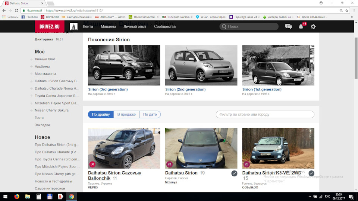This screenshot has width=358, height=201.
Task: Expand plus next to Daihatsu Sirion Gazovыy
Action: coord(31,81)
